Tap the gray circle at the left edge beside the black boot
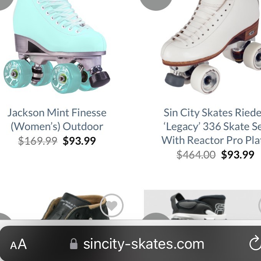Viewport: 261px width, 261px height. point(4,216)
